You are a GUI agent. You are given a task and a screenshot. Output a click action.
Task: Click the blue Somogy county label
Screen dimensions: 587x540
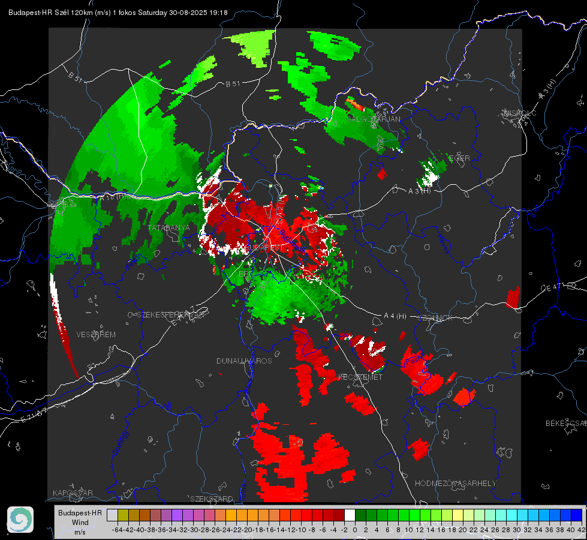pos(121,443)
